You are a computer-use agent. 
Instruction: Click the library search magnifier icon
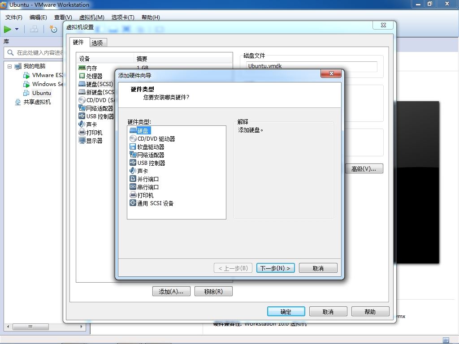[x=10, y=53]
